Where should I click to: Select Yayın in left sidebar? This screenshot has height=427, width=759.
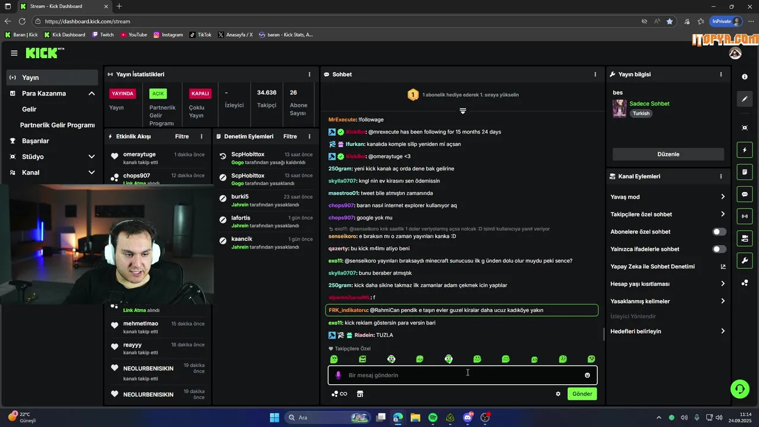(x=52, y=78)
